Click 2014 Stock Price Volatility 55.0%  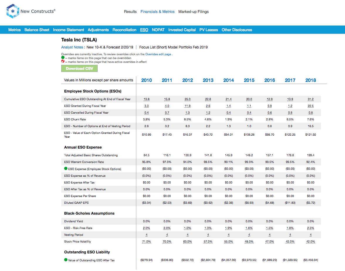click(229, 242)
